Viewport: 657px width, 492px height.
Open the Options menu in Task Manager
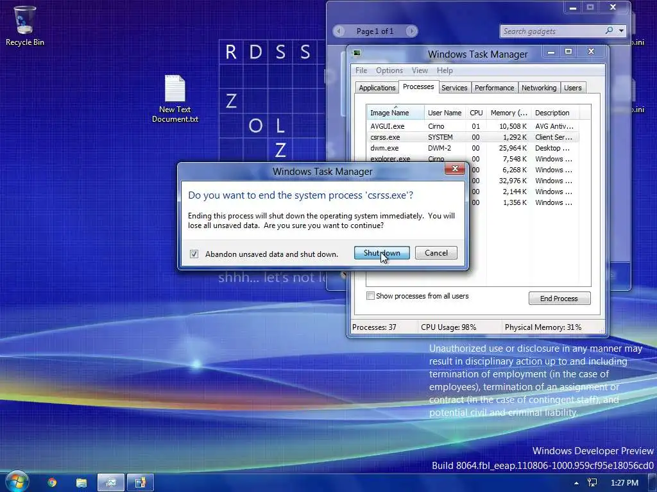pyautogui.click(x=389, y=70)
